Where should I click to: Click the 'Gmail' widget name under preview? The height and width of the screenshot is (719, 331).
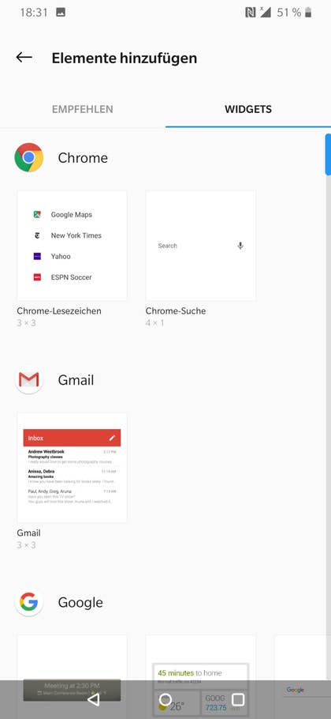[29, 533]
